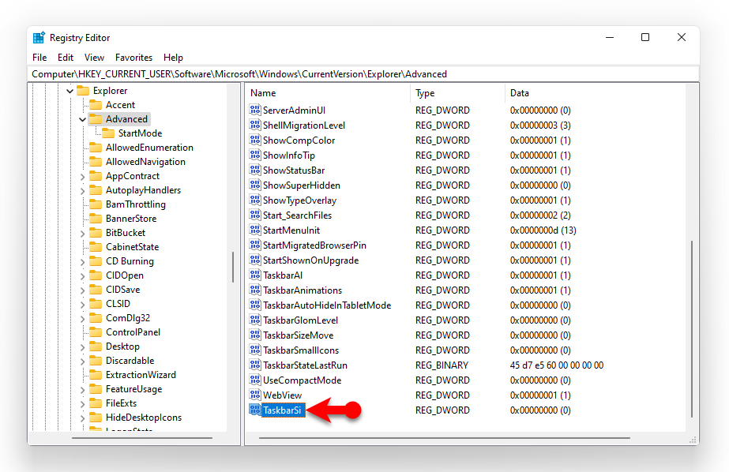Image resolution: width=729 pixels, height=472 pixels.
Task: Expand the CIDOpen key
Action: [x=82, y=276]
